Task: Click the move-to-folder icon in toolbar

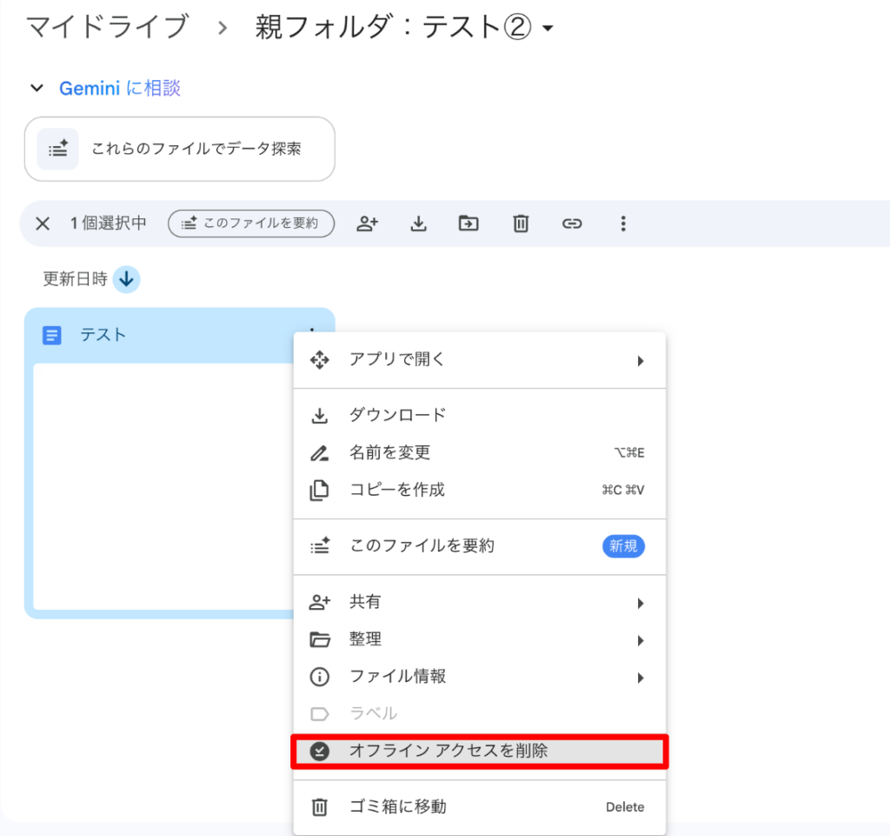Action: (468, 224)
